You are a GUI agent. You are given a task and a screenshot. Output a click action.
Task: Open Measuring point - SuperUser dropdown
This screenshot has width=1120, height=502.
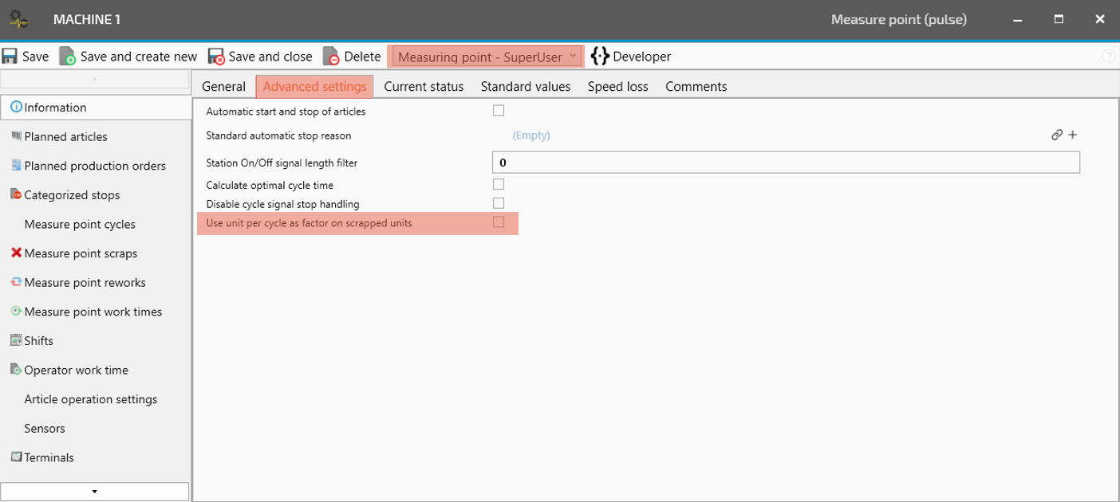click(x=487, y=57)
